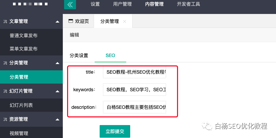Open 幻灯片列表 in the sidebar
This screenshot has width=276, height=138.
(21, 105)
